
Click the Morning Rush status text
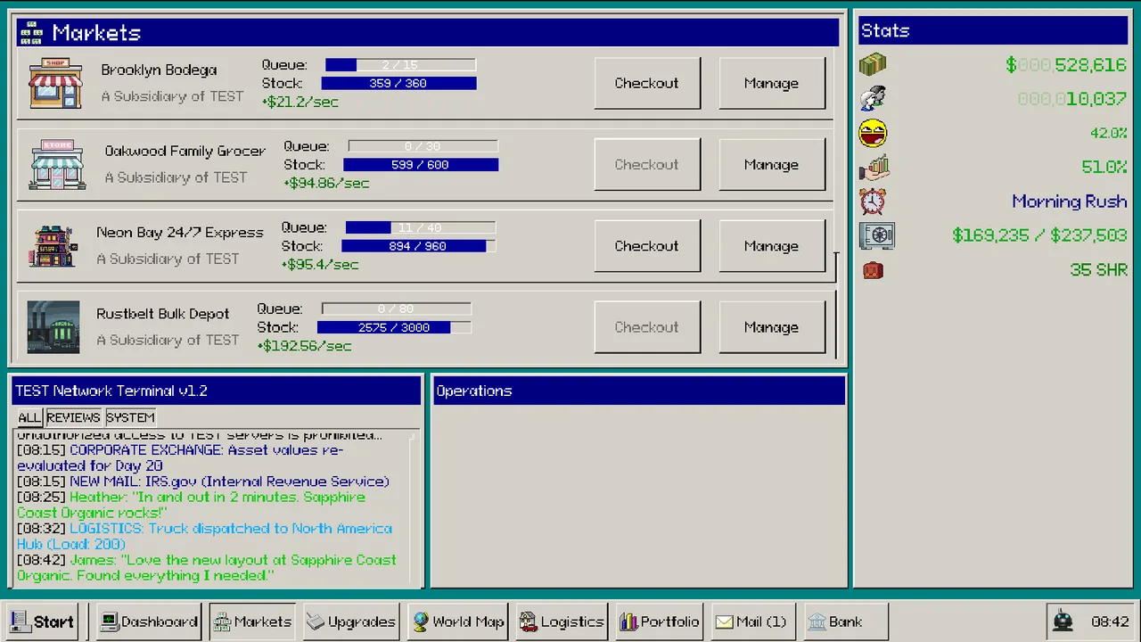1070,202
